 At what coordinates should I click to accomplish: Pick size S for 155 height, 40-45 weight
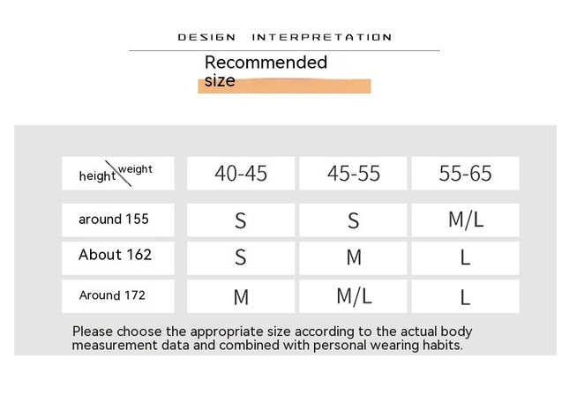(241, 220)
